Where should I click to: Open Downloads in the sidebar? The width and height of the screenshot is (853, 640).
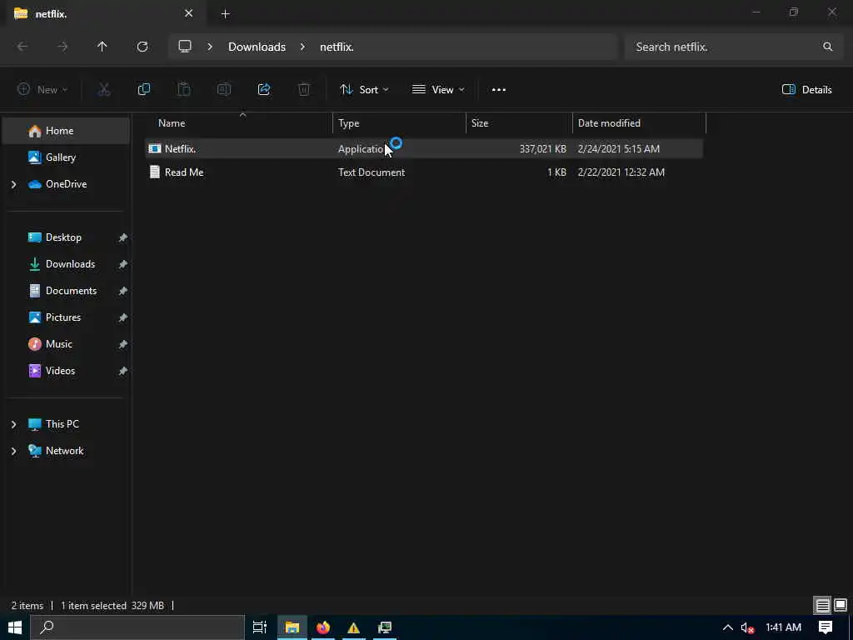point(66,264)
